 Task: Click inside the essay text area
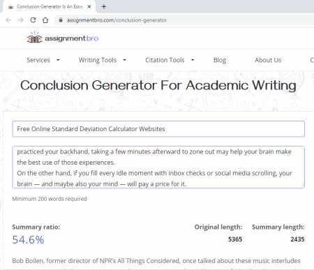click(158, 167)
